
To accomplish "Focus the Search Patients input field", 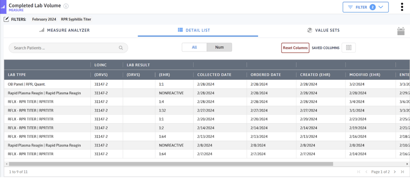I will 68,48.
